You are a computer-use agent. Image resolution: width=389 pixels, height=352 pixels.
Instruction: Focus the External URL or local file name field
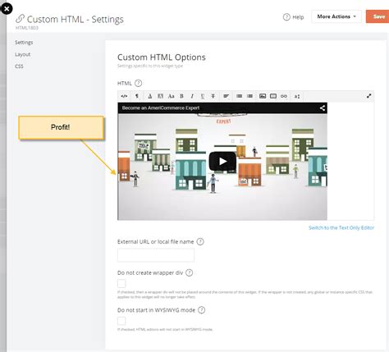156,255
